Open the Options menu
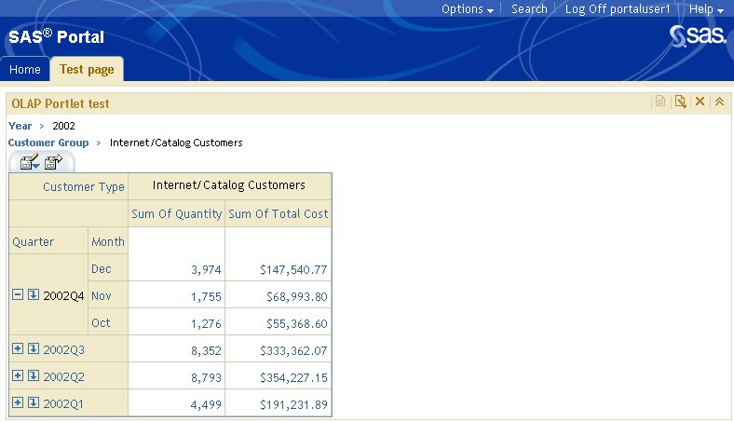 (468, 9)
